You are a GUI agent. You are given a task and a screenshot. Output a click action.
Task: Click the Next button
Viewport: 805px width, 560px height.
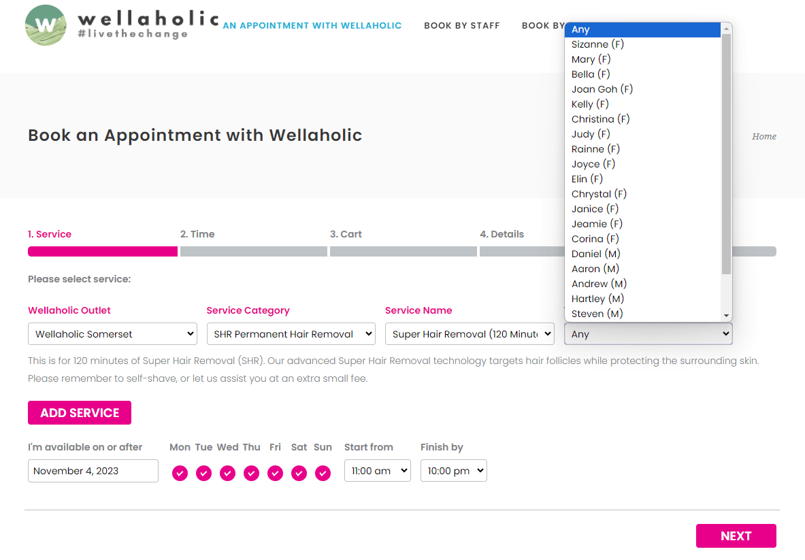[x=736, y=536]
